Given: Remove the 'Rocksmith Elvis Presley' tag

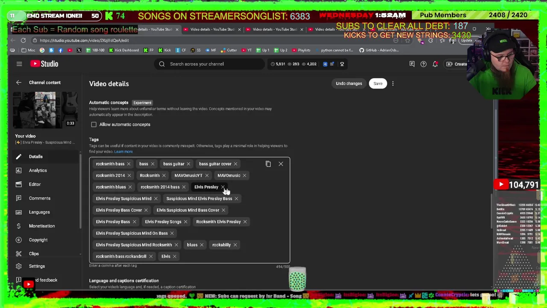Looking at the screenshot, I should point(245,222).
